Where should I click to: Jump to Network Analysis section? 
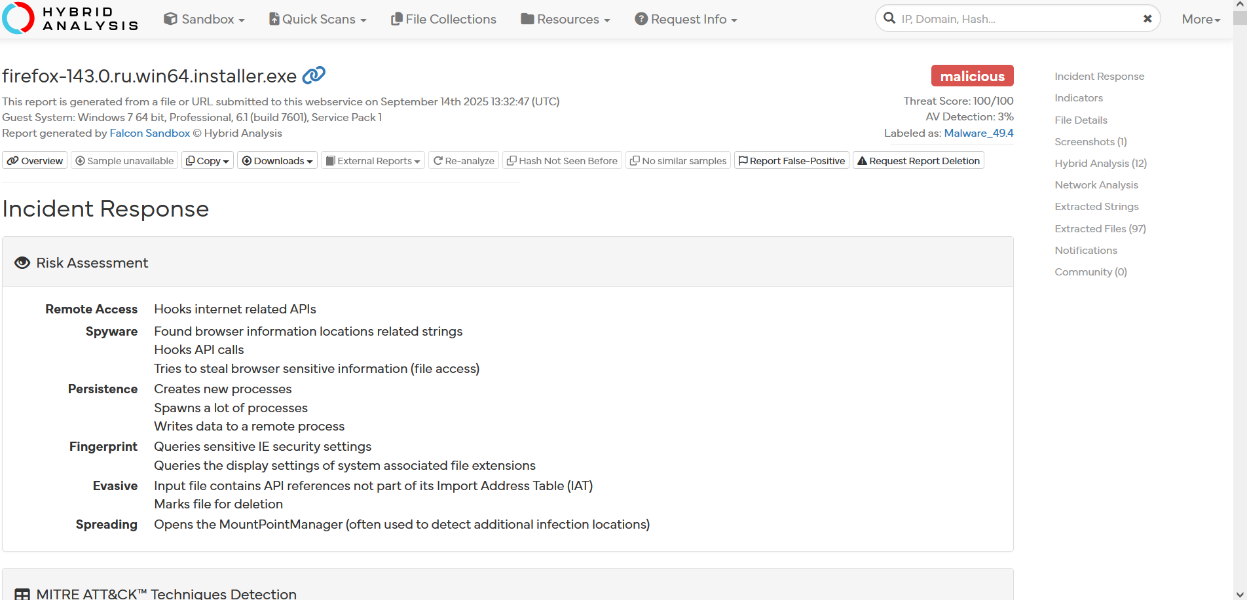tap(1096, 185)
